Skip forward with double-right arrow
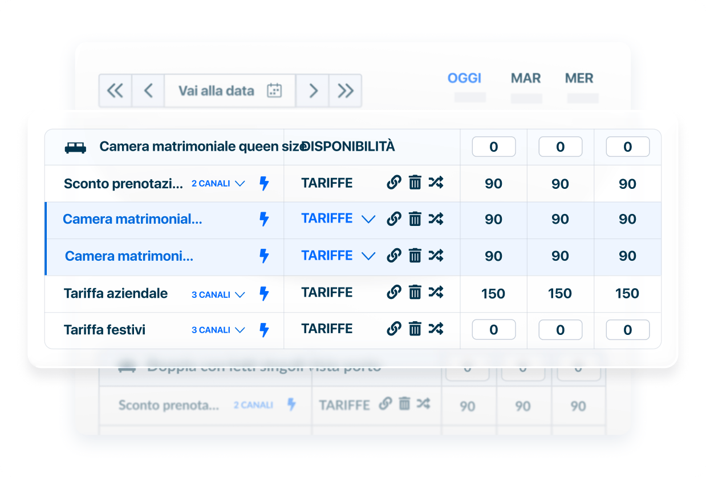Image resolution: width=706 pixels, height=477 pixels. (x=345, y=91)
